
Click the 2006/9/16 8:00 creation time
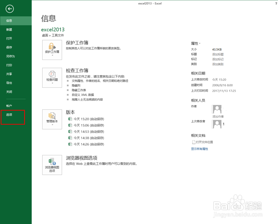(222, 85)
